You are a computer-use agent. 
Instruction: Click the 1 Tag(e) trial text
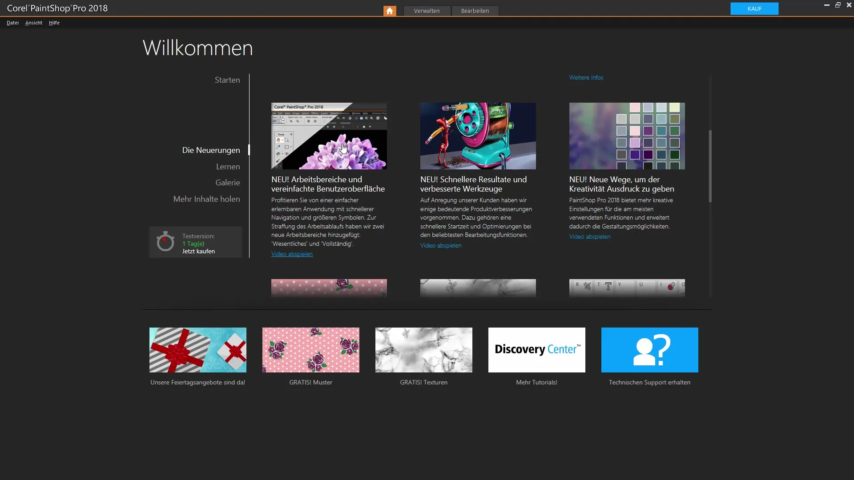coord(193,244)
